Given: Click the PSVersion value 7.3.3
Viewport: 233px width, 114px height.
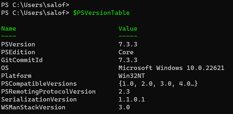Looking at the screenshot, I should tap(128, 44).
